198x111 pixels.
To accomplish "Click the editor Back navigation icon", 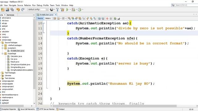I will pos(58,18).
